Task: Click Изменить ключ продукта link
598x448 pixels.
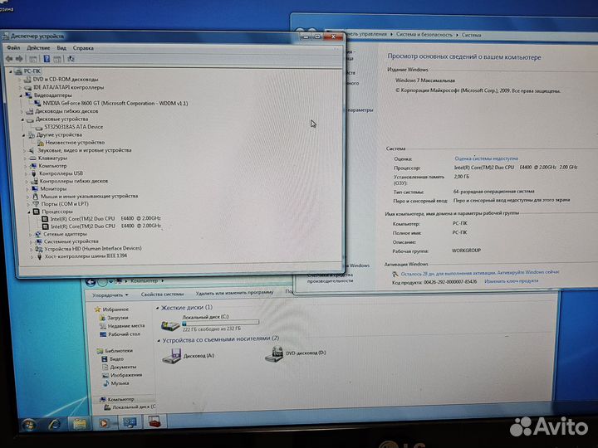Action: (512, 280)
